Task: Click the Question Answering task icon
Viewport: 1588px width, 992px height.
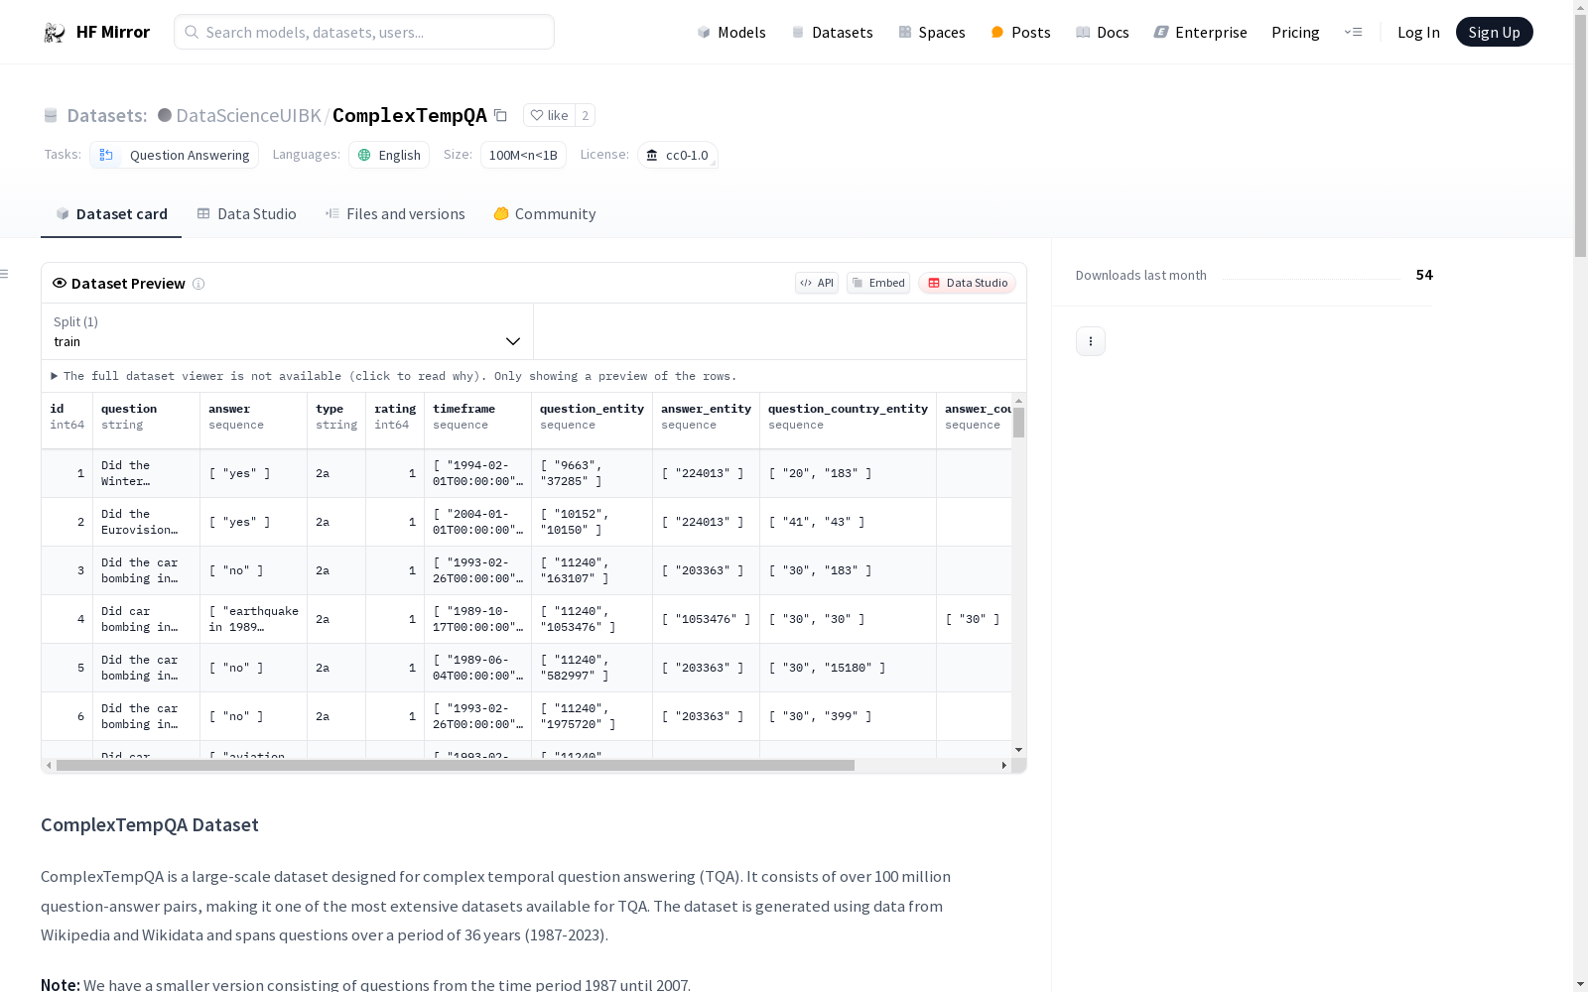Action: tap(106, 155)
